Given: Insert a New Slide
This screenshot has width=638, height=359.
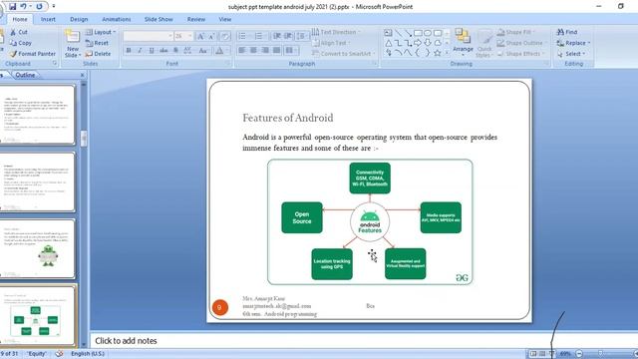Looking at the screenshot, I should (73, 44).
